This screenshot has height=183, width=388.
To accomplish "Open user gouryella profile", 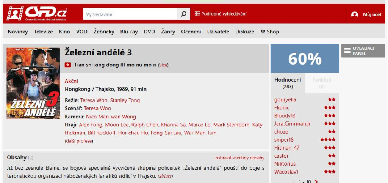I will click(x=285, y=100).
